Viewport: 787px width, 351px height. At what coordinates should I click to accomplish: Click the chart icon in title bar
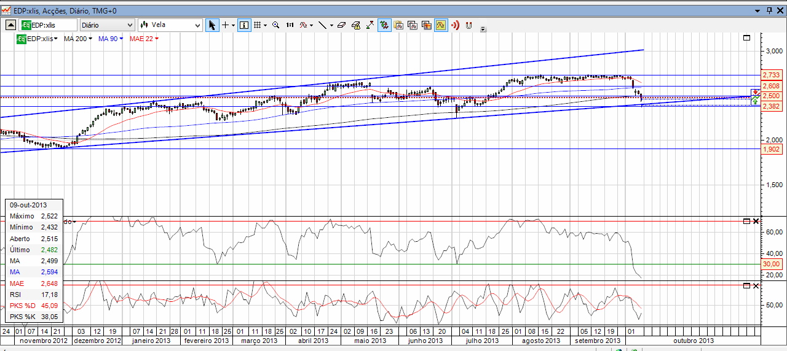(6, 11)
